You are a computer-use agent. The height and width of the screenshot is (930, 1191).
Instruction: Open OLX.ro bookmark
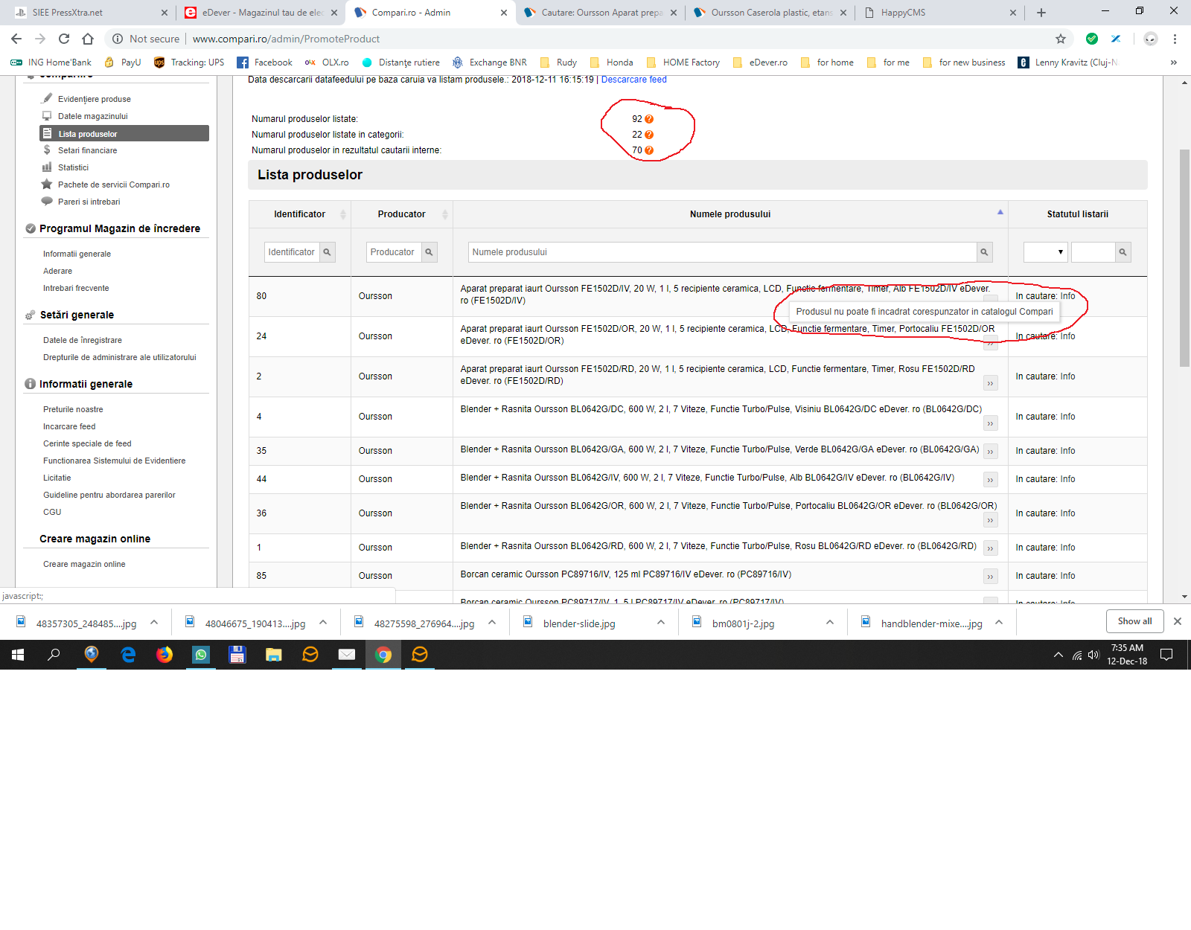pos(327,62)
